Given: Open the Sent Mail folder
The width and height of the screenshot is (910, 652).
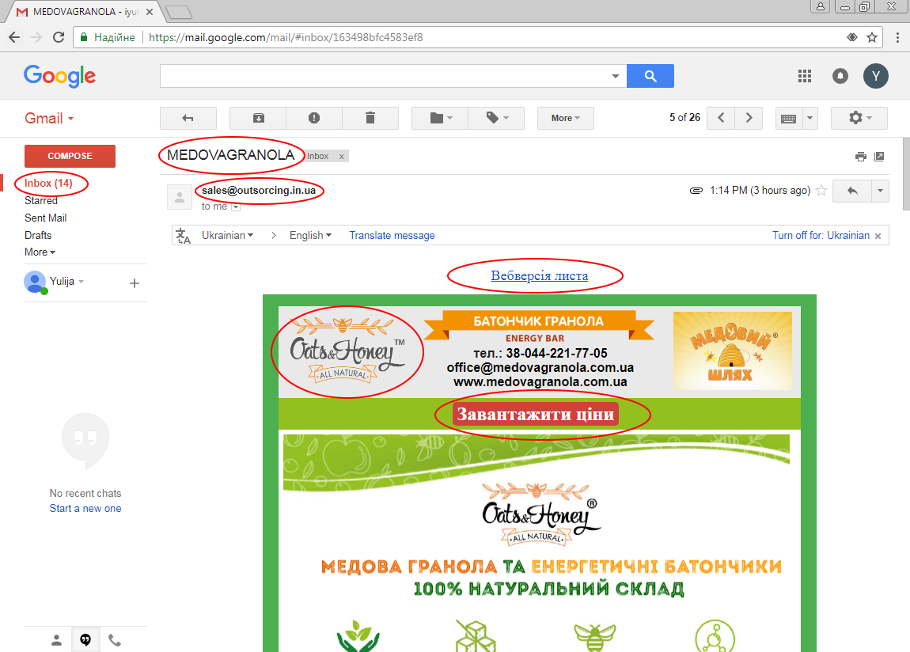Looking at the screenshot, I should (x=46, y=218).
